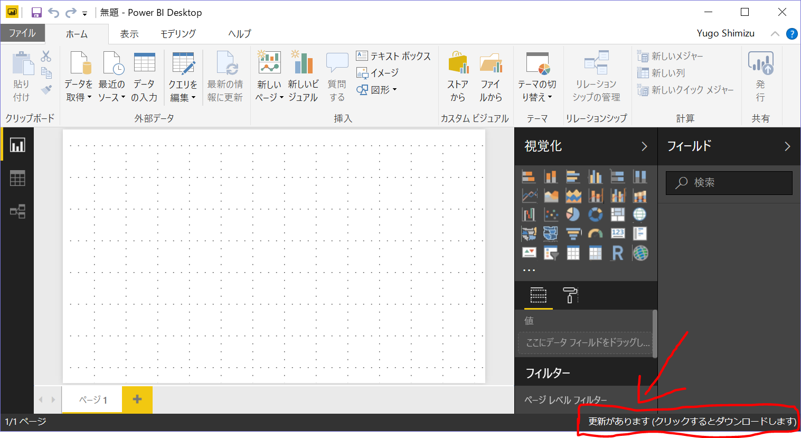Open the Format paint-roller tab
Viewport: 801px width, 438px height.
click(570, 295)
